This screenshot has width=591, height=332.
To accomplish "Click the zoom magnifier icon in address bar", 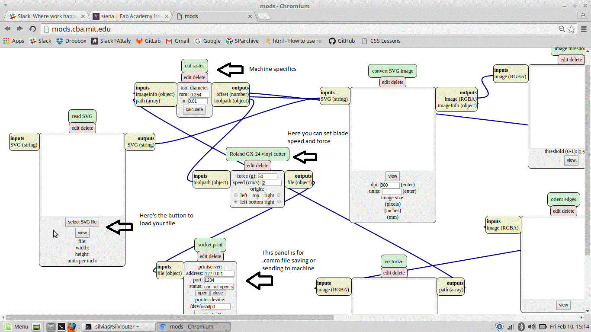I will 562,29.
